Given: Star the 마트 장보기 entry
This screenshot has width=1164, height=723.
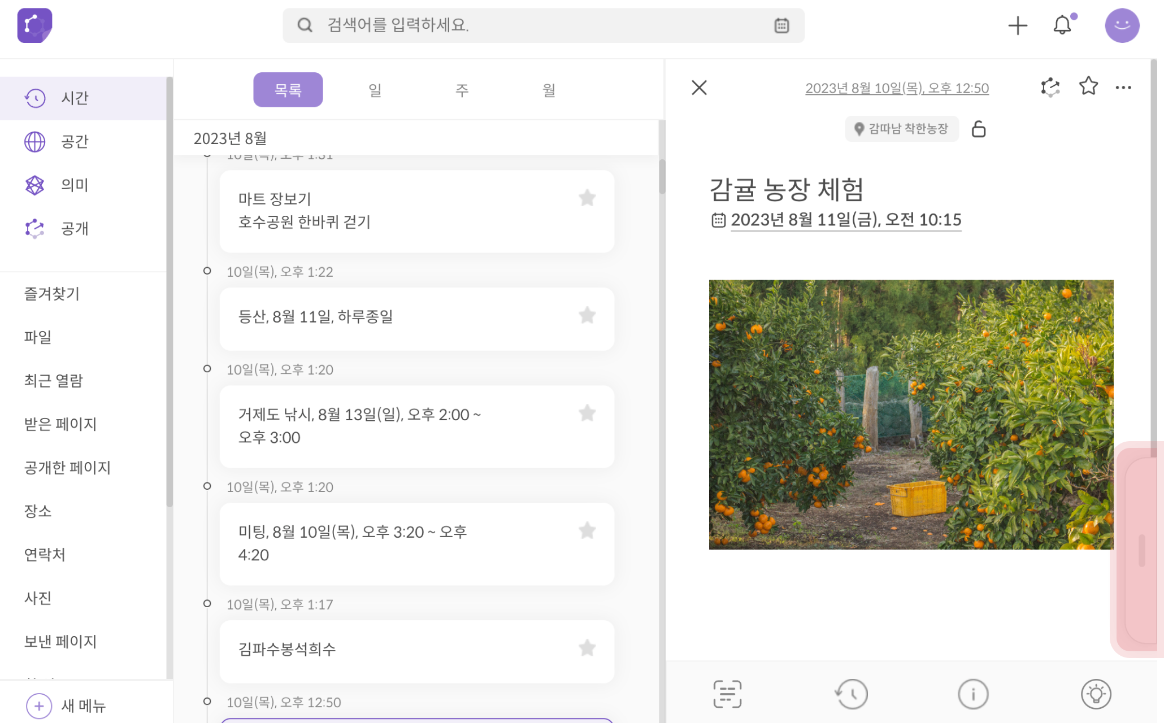Looking at the screenshot, I should tap(587, 198).
